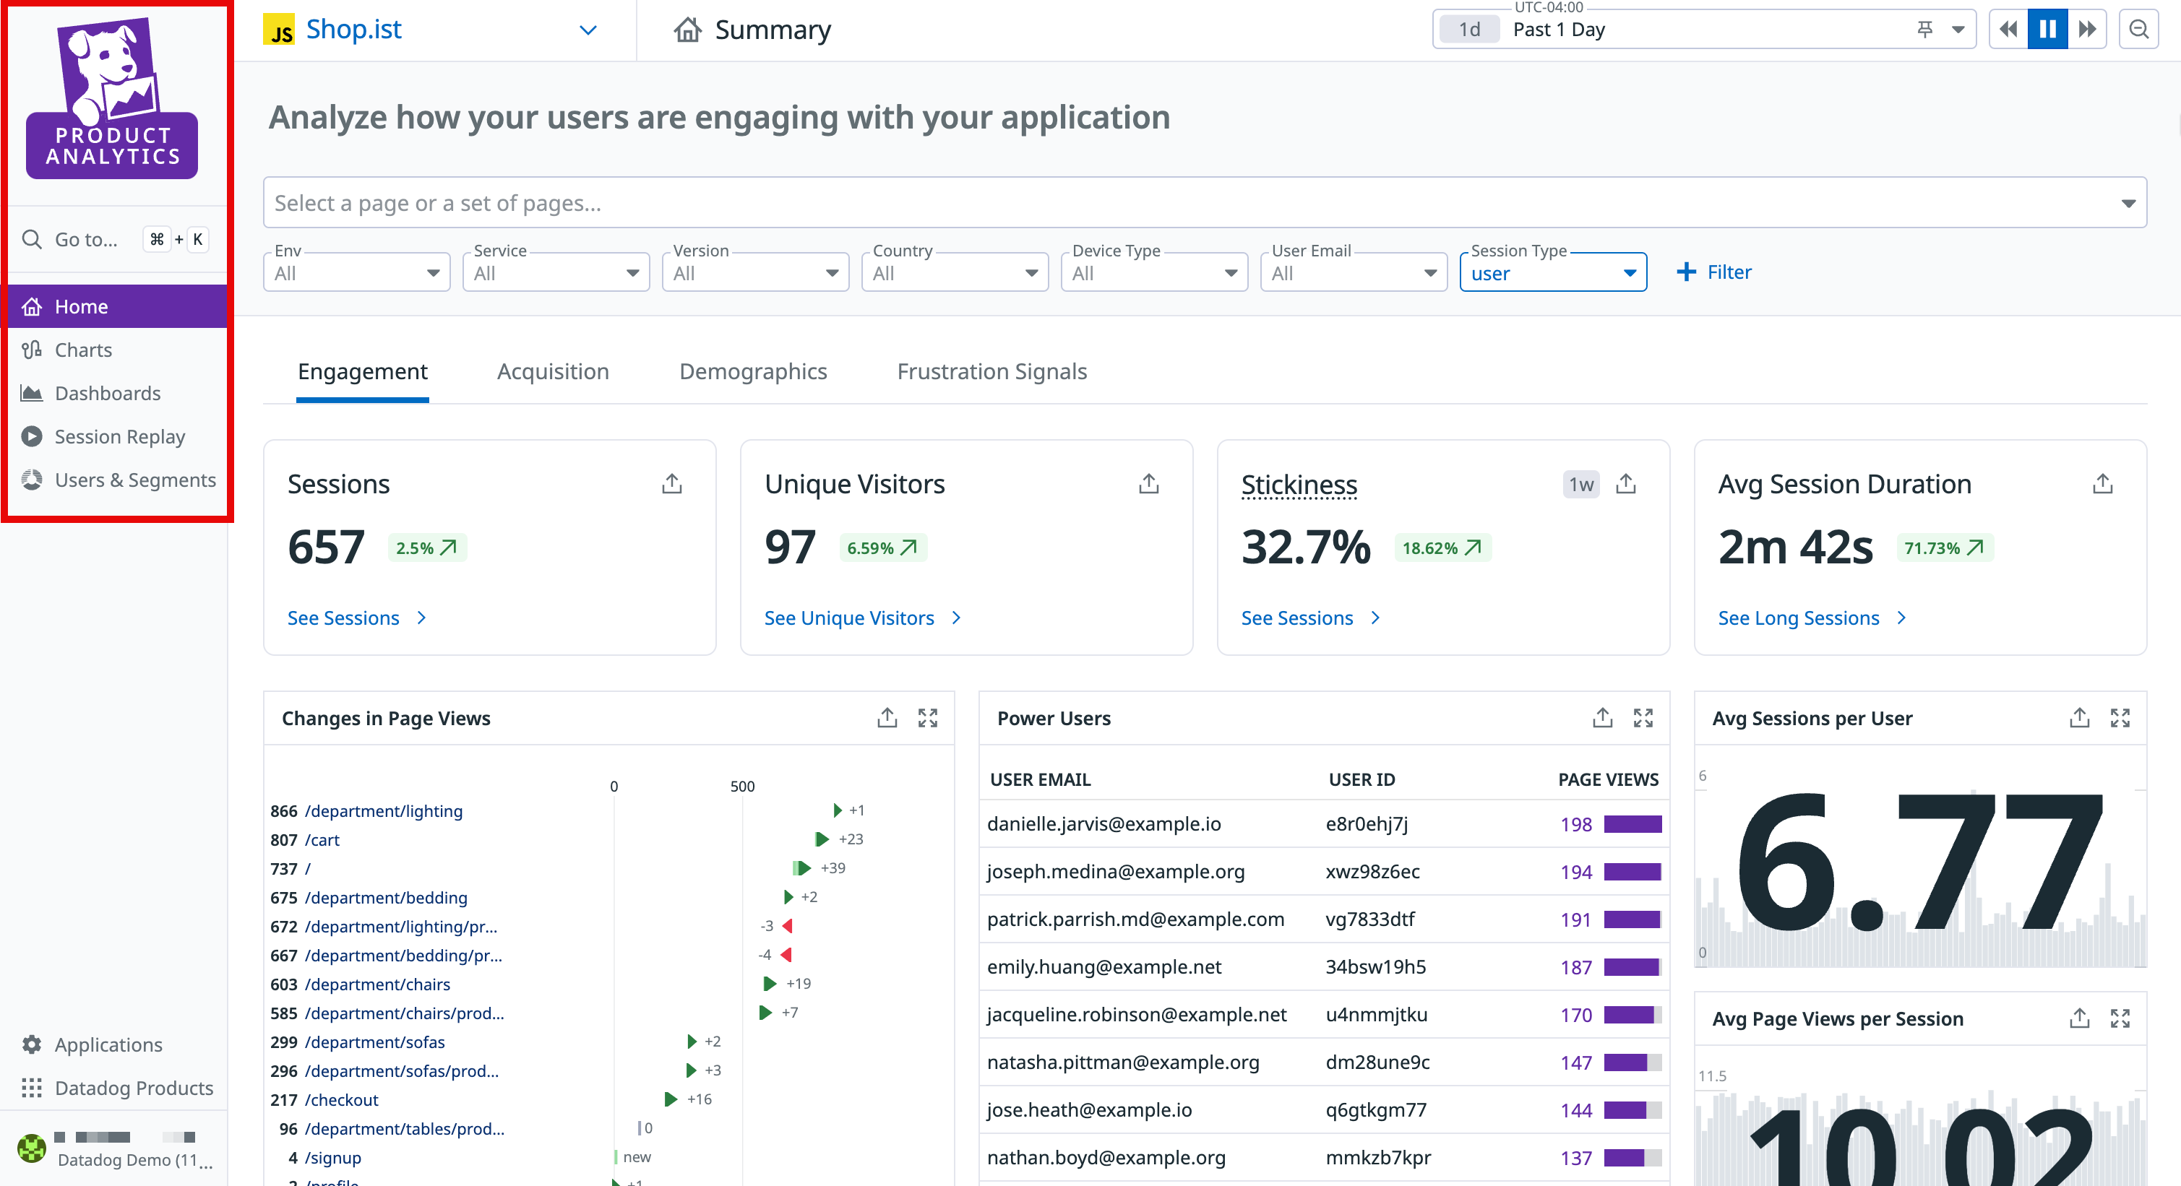The width and height of the screenshot is (2181, 1186).
Task: Click the Product Analytics logo
Action: [x=112, y=99]
